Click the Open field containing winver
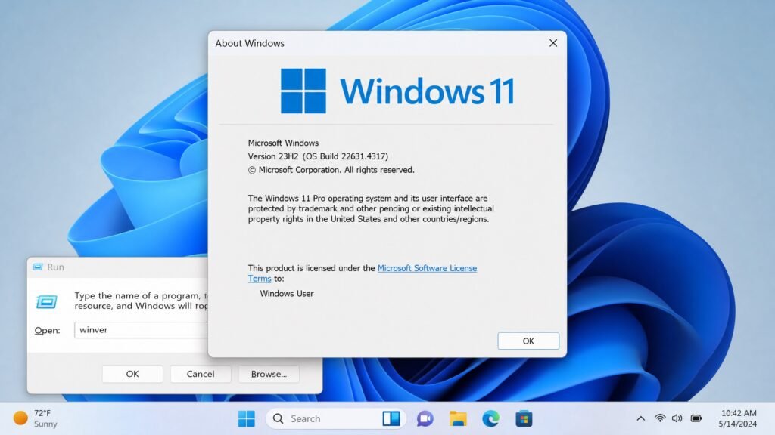Image resolution: width=775 pixels, height=435 pixels. click(x=142, y=330)
